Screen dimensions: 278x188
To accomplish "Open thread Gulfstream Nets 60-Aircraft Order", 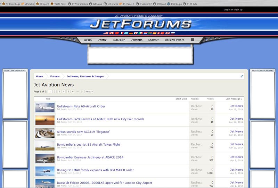I will click(x=81, y=106).
